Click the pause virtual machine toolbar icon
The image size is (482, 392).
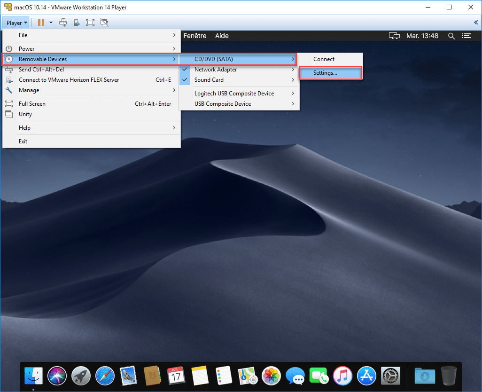(41, 23)
